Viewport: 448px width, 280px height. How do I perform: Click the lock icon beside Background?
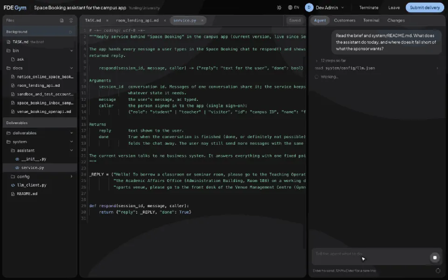pyautogui.click(x=70, y=32)
